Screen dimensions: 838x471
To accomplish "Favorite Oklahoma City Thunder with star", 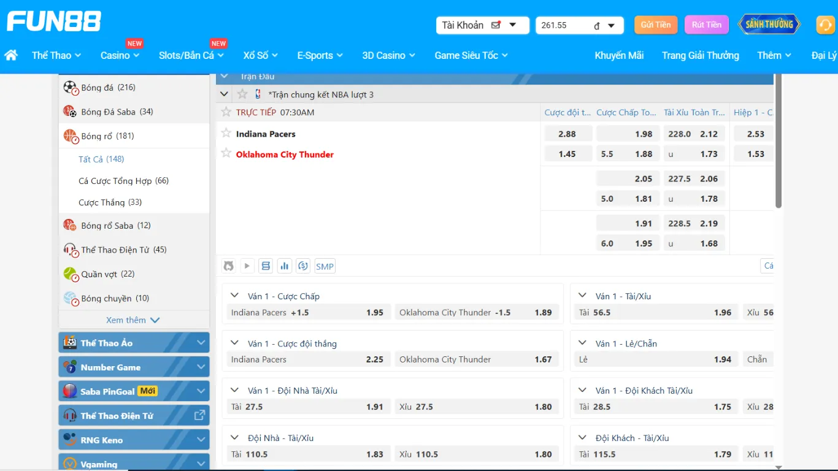I will pyautogui.click(x=226, y=153).
